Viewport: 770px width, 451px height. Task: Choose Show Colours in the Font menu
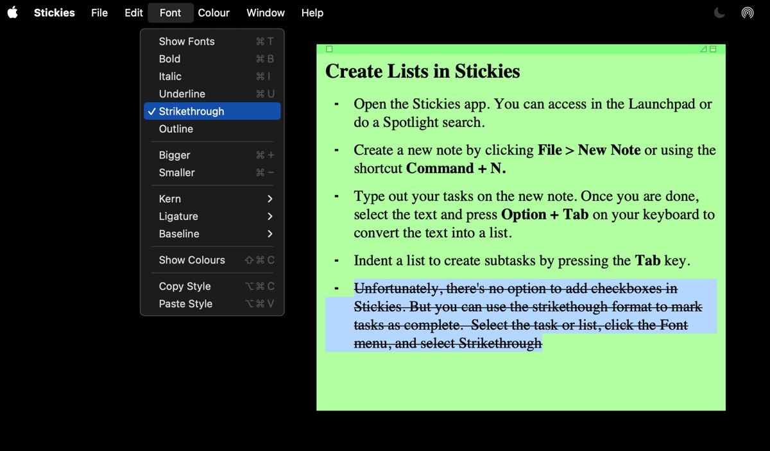click(x=212, y=260)
